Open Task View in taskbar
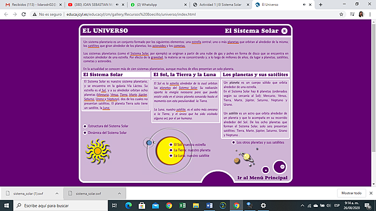 (115, 206)
